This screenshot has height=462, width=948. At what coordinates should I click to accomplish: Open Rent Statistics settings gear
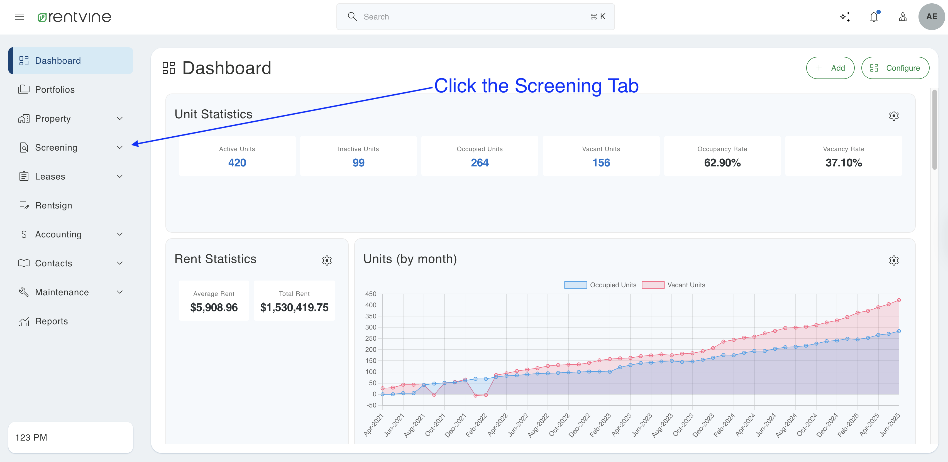coord(327,261)
